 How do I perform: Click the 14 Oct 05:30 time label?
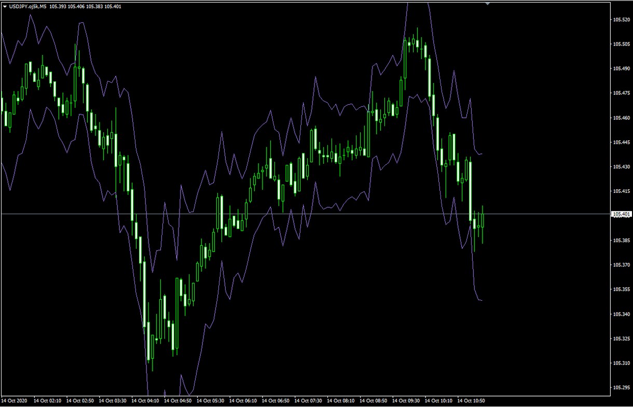coord(211,401)
